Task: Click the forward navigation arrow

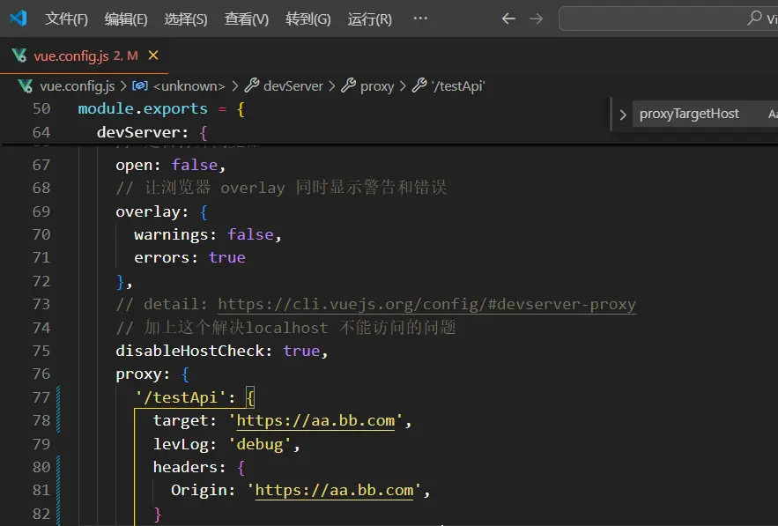Action: (x=535, y=19)
